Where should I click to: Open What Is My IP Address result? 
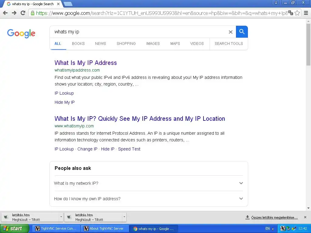(x=86, y=63)
